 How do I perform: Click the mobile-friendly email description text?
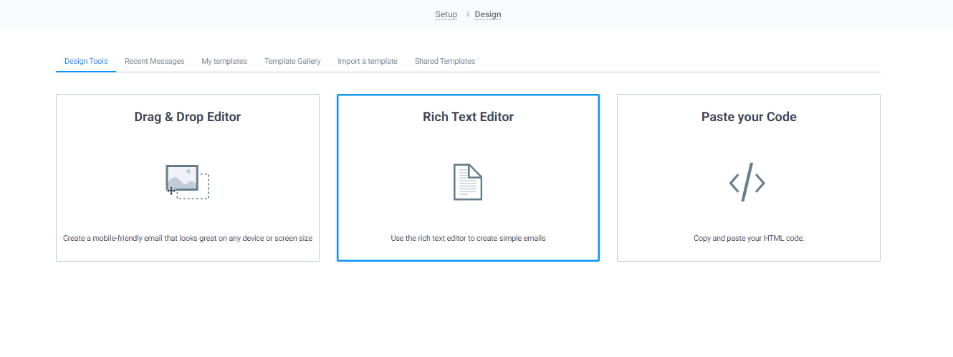(188, 238)
